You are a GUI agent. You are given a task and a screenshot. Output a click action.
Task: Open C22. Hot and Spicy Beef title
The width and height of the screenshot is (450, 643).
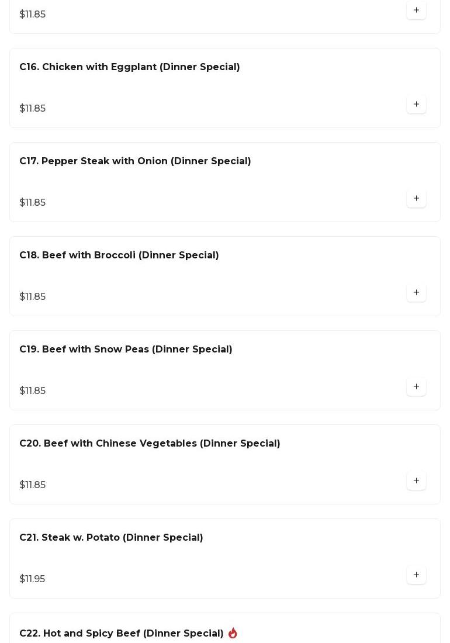pos(121,634)
